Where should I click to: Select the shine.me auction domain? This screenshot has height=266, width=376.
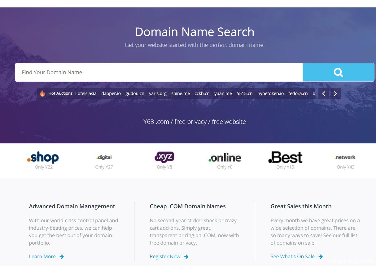click(181, 93)
